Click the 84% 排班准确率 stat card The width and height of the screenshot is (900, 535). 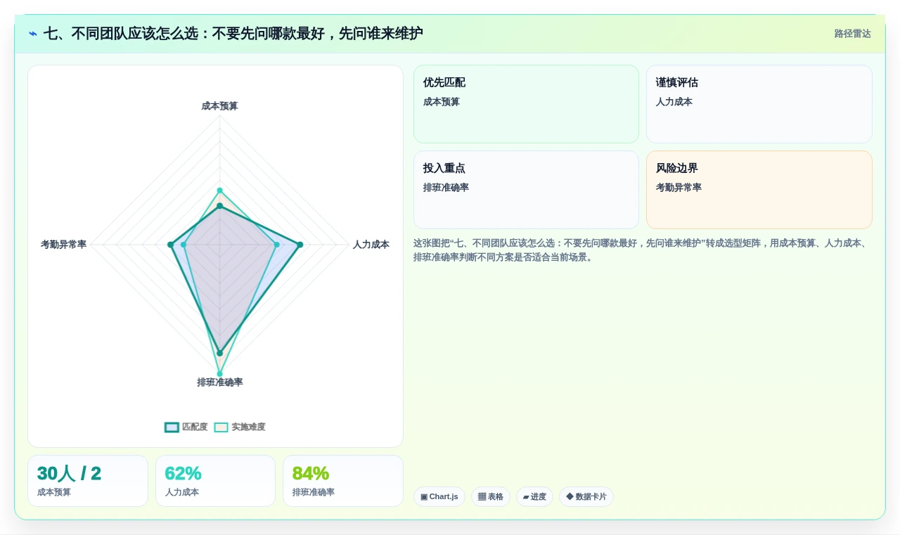click(x=343, y=481)
